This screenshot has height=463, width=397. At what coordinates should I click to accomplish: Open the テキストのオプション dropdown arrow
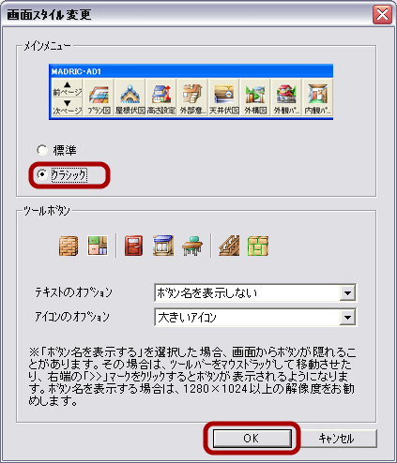[x=347, y=293]
